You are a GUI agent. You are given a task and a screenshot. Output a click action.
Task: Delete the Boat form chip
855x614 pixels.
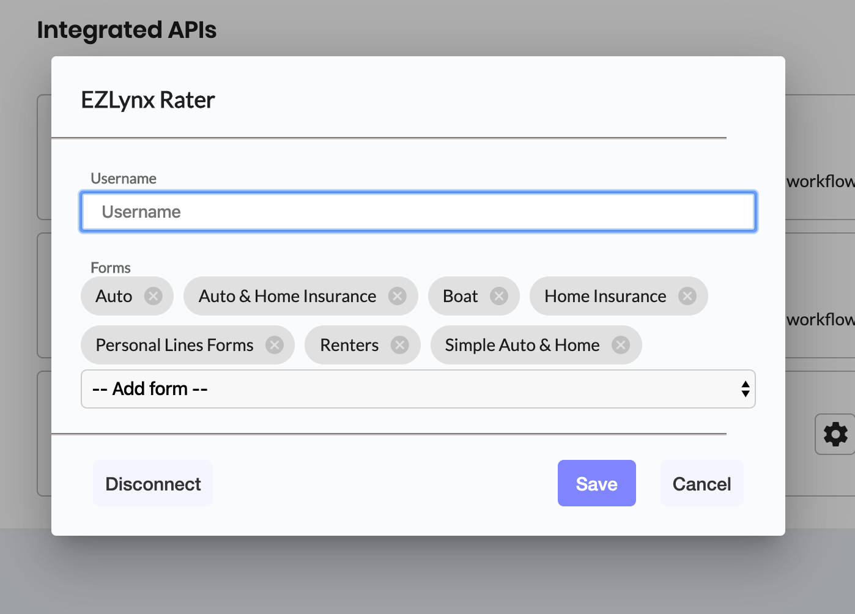pos(499,296)
